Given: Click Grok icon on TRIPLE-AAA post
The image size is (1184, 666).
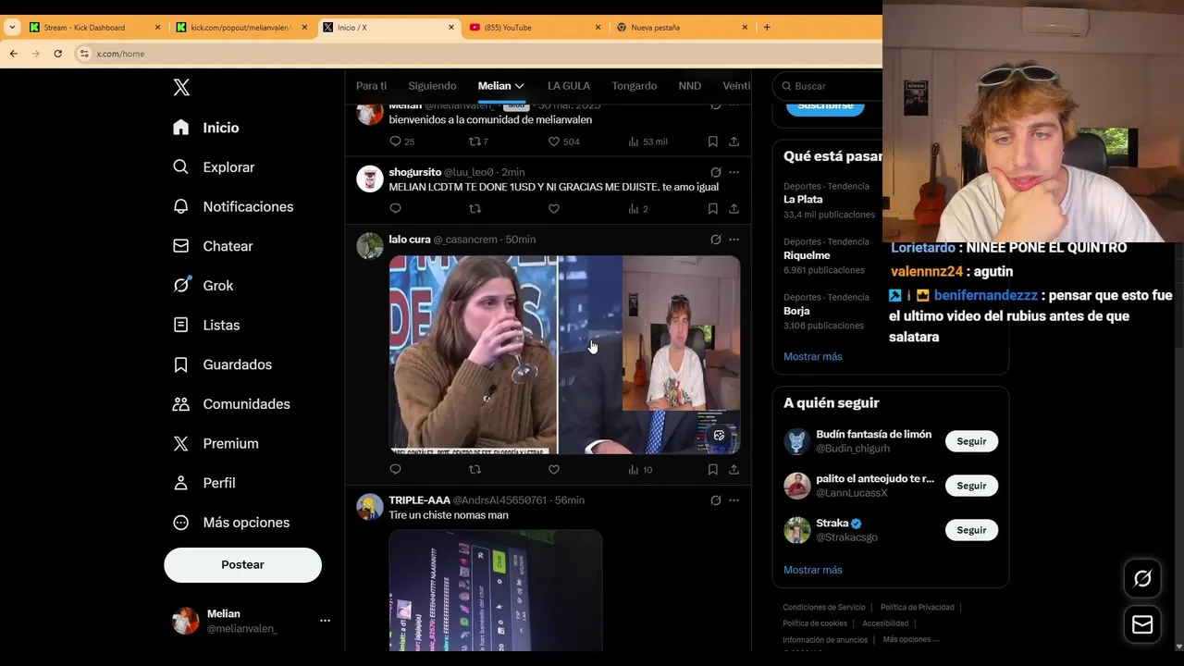Looking at the screenshot, I should 715,500.
